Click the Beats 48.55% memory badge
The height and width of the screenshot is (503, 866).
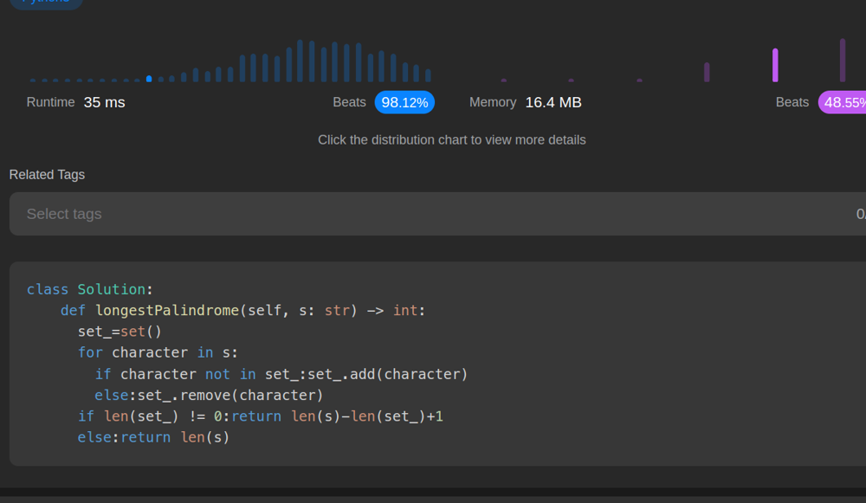843,102
